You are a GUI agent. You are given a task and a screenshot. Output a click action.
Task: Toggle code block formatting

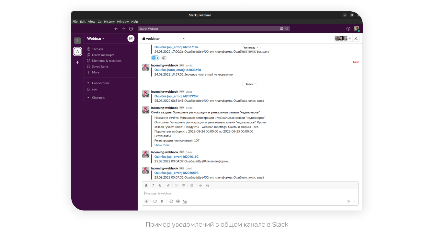click(207, 186)
